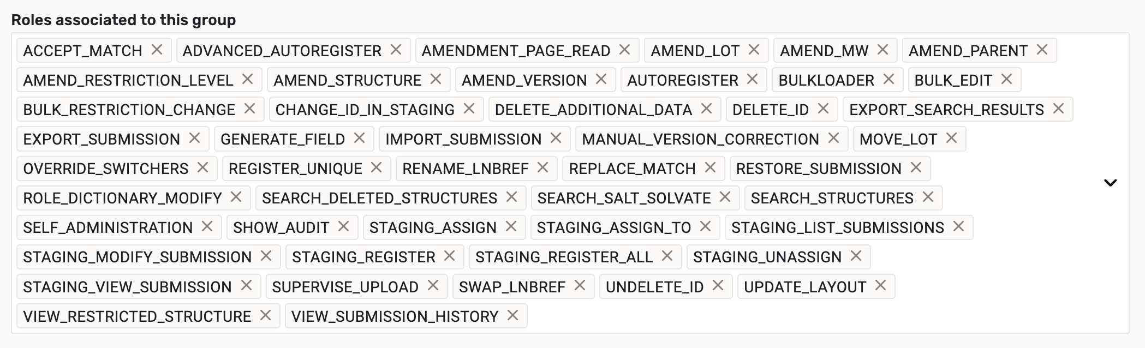Delete the MOVE_LOT role tag

951,139
